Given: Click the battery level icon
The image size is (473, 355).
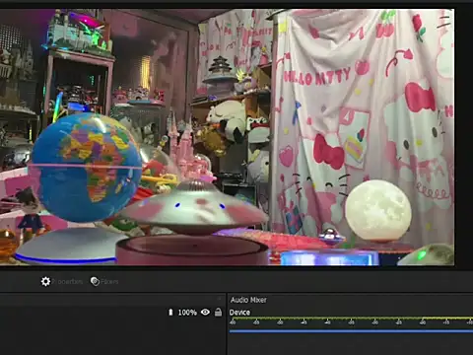Looking at the screenshot, I should pyautogui.click(x=170, y=312).
